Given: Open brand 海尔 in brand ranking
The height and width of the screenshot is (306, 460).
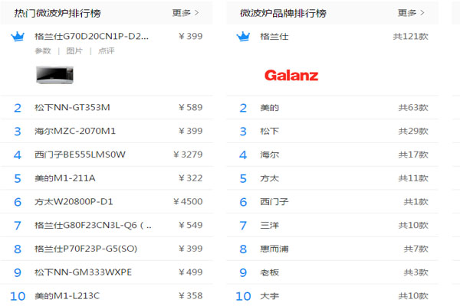Looking at the screenshot, I should [x=270, y=155].
